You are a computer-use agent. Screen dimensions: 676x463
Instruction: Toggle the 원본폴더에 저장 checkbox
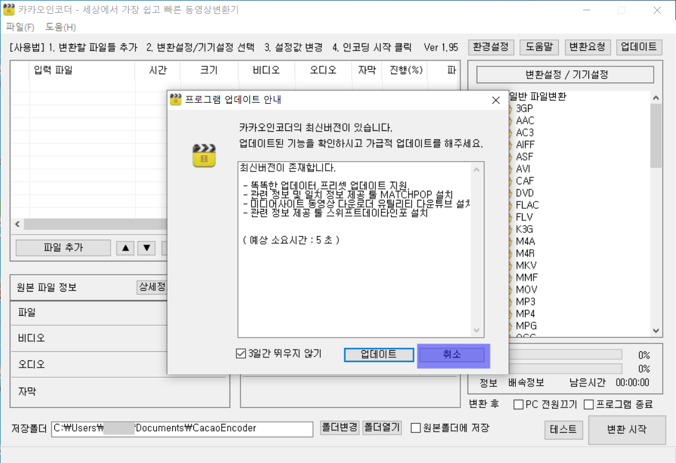click(416, 428)
